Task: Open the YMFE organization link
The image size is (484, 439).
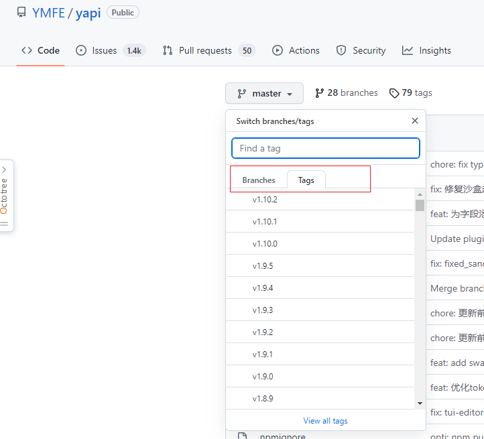Action: point(48,13)
